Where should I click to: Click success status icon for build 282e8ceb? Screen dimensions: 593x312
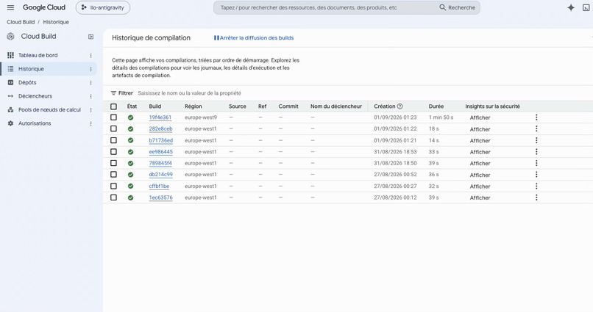point(130,129)
